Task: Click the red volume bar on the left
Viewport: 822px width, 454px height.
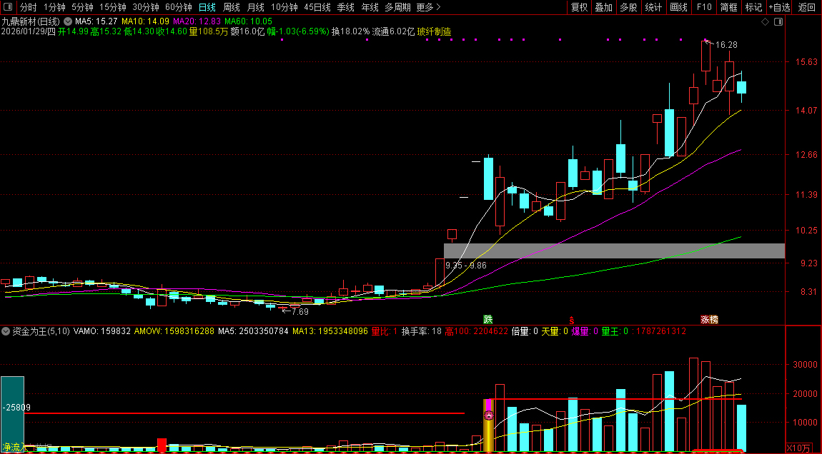Action: tap(162, 445)
